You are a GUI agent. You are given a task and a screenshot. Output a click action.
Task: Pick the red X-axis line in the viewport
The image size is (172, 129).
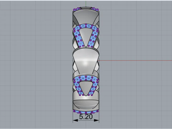point(135,61)
